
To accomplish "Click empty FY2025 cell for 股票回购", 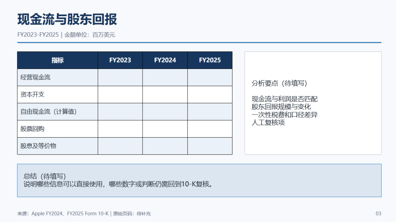I will click(210, 129).
